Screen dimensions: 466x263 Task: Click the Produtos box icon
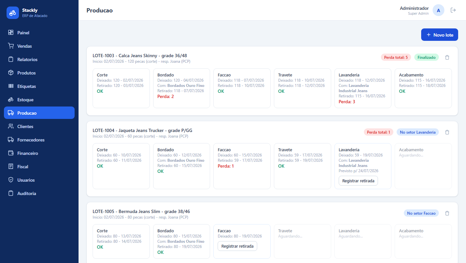[x=11, y=73]
